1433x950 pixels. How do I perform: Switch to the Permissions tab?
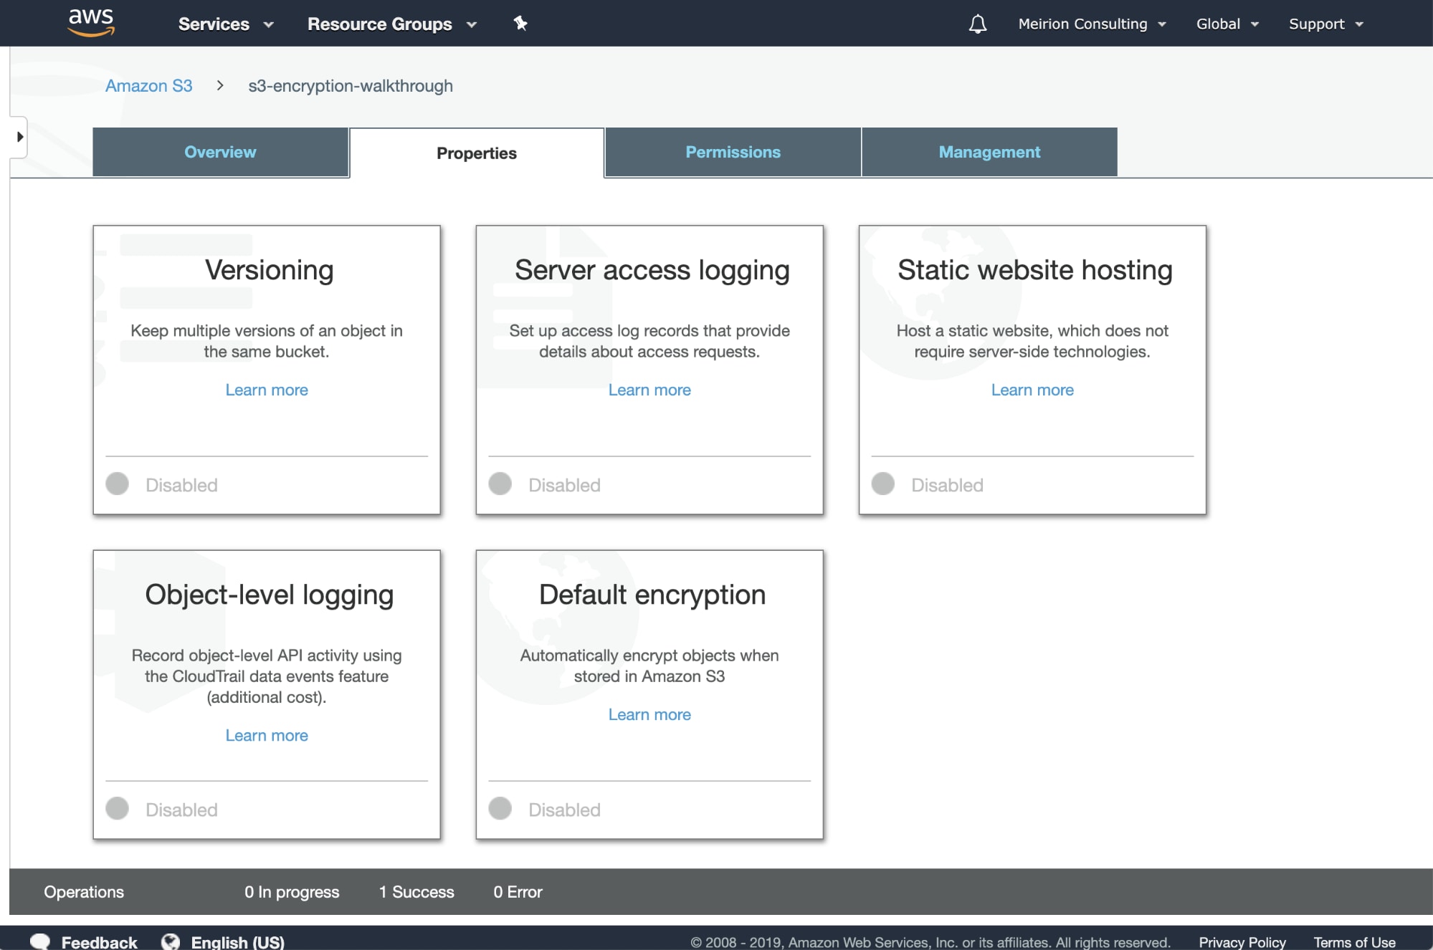tap(733, 152)
